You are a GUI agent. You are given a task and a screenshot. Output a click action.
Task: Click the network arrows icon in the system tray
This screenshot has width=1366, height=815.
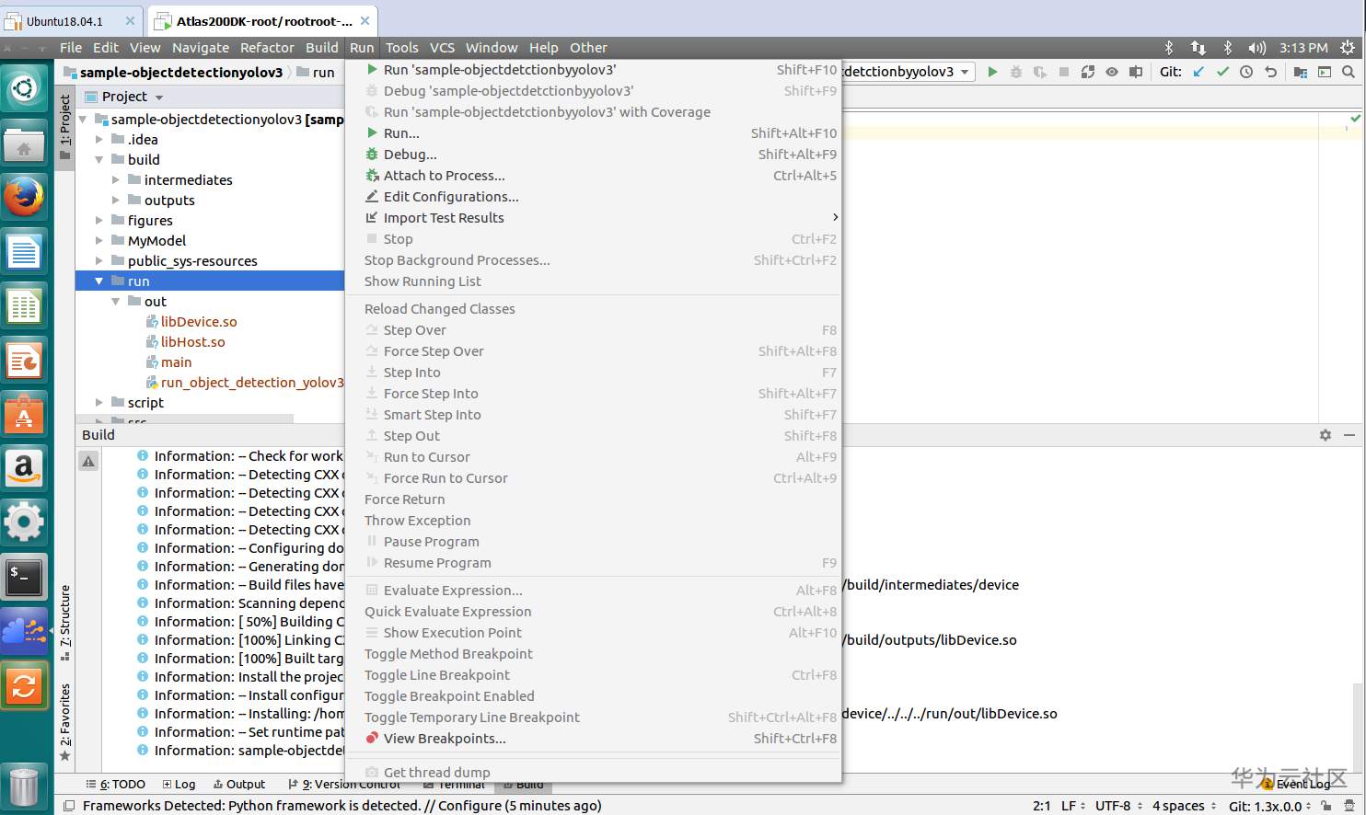[x=1198, y=48]
